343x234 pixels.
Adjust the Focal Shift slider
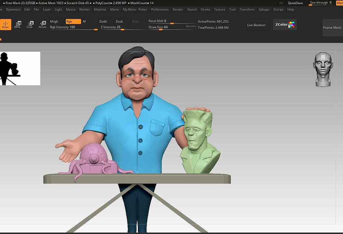(x=171, y=21)
